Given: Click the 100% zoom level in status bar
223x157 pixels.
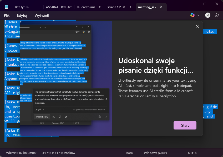Looking at the screenshot, I should (129, 153).
